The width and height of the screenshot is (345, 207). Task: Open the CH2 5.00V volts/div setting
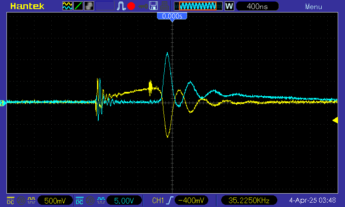pos(124,201)
